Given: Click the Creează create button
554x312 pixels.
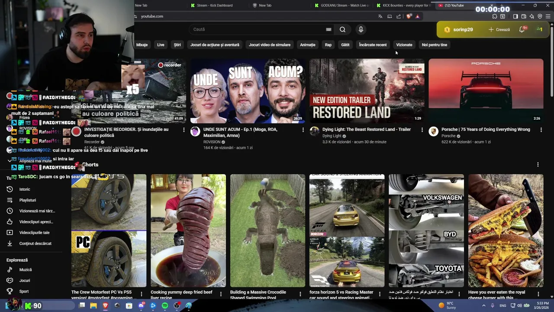Looking at the screenshot, I should click(499, 29).
